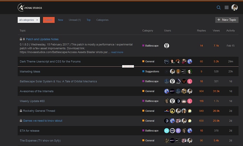Open the all categories dropdown
The height and width of the screenshot is (146, 243).
click(29, 20)
